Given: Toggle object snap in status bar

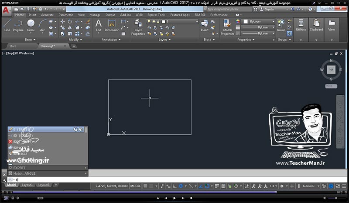Looking at the screenshot, I should tap(207, 186).
